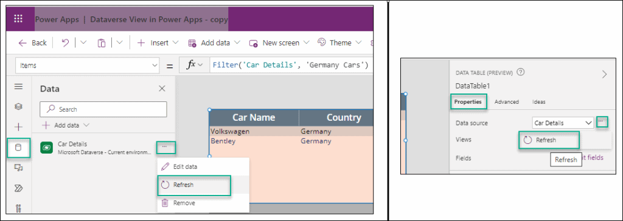Open the Theme menu
This screenshot has height=221, width=623.
tap(339, 43)
